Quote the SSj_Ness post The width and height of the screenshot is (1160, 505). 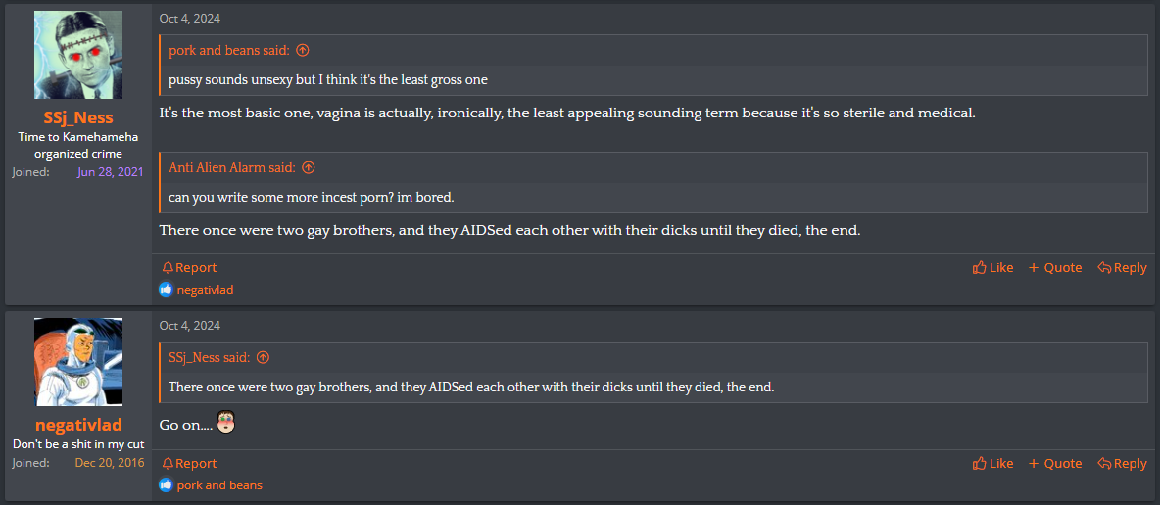coord(1055,267)
